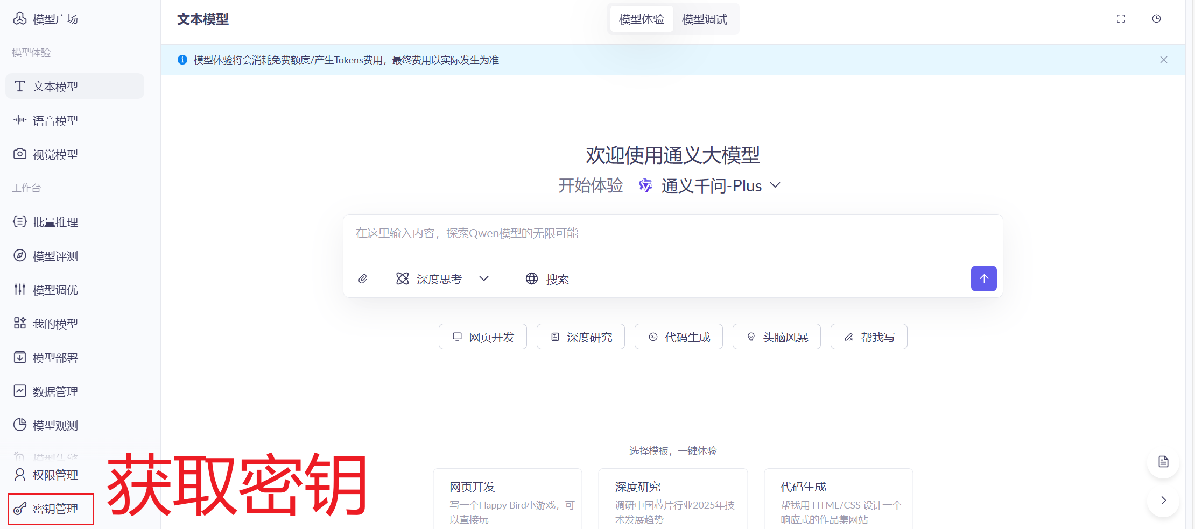Viewport: 1195px width, 529px height.
Task: Open the 网页开发 template card
Action: click(508, 499)
